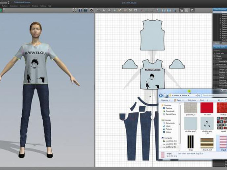Screen dimensions: 227x170
Task: Expand Shape section in Property Editor
Action: [215, 56]
